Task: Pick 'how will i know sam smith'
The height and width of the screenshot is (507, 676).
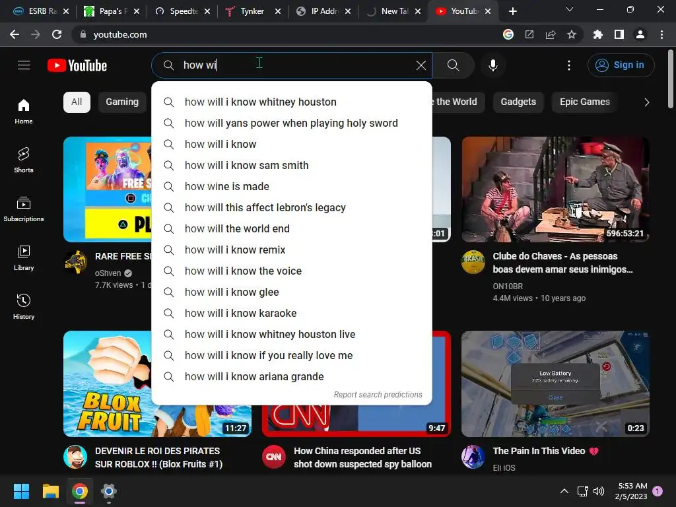Action: [292, 165]
